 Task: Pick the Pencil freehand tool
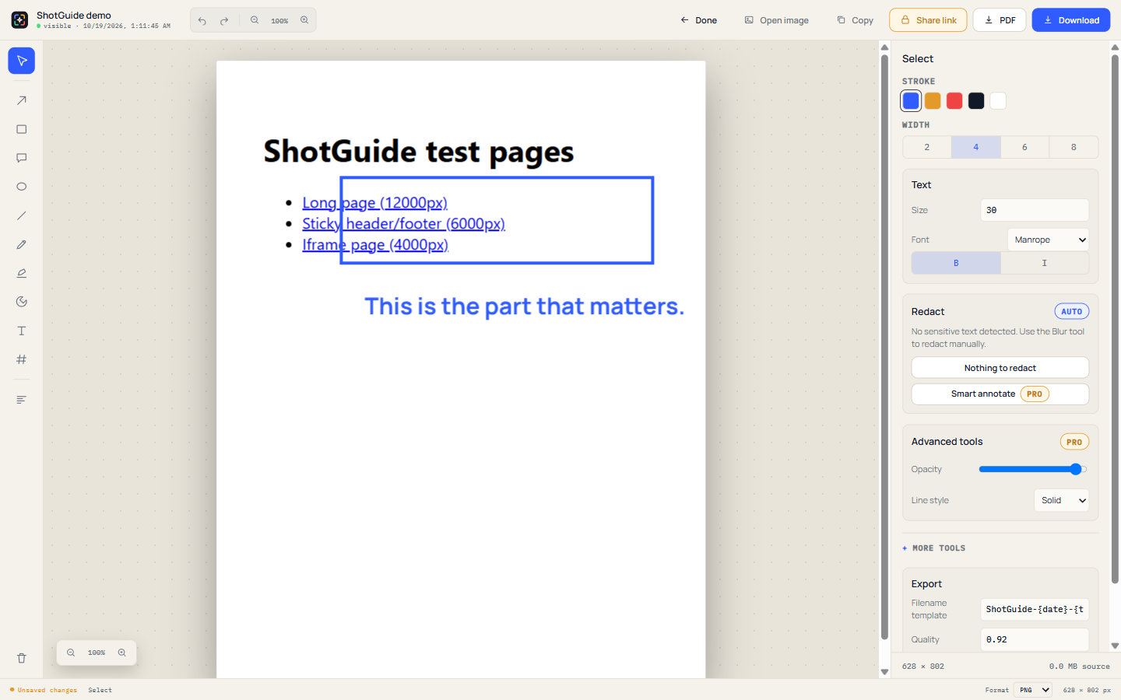[21, 244]
